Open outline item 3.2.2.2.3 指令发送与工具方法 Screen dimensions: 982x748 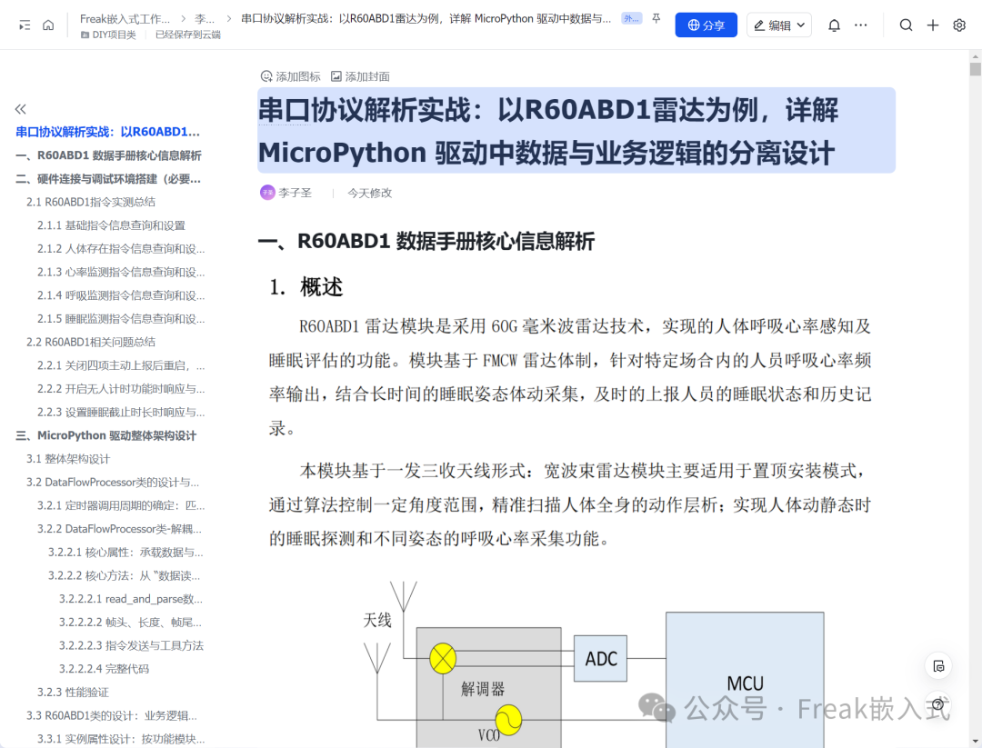(131, 645)
